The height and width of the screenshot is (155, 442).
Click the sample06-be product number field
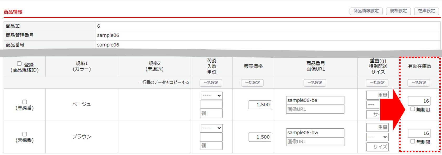(x=315, y=100)
